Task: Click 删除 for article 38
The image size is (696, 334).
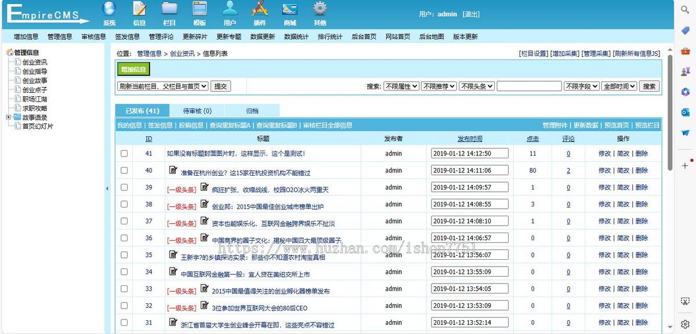Action: pyautogui.click(x=641, y=204)
